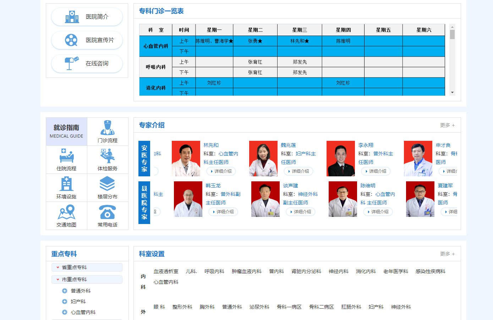Open the 医院简介 hospital building icon
This screenshot has width=493, height=320.
[x=72, y=17]
